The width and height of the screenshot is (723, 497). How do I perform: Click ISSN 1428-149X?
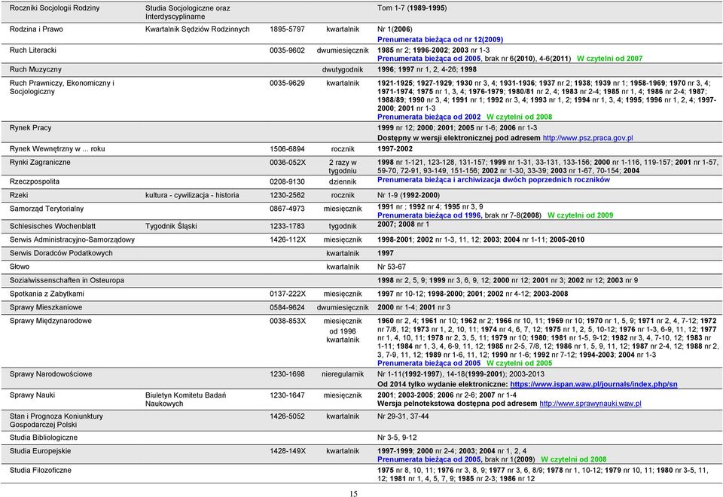pyautogui.click(x=287, y=451)
